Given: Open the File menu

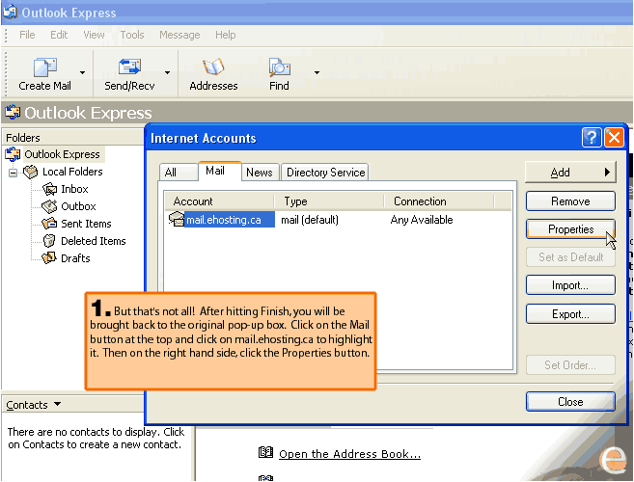Looking at the screenshot, I should pyautogui.click(x=27, y=35).
